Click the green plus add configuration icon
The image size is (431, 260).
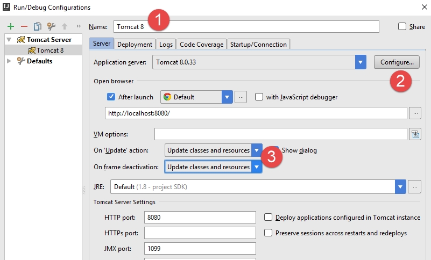click(10, 26)
